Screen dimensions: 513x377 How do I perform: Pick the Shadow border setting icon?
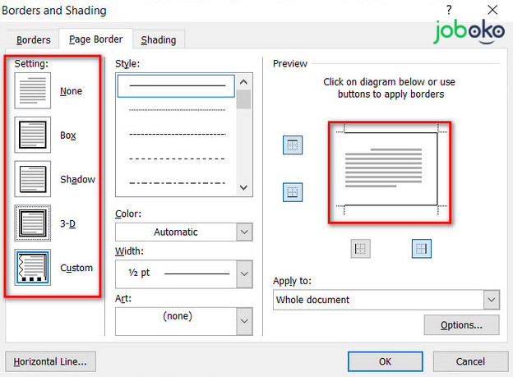coord(33,180)
